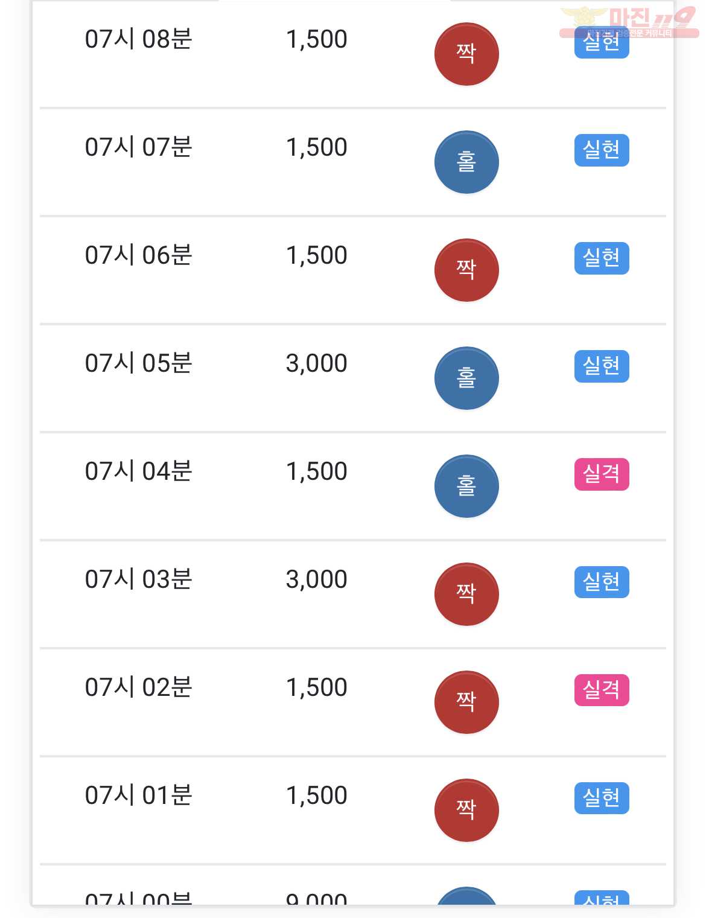706x918 pixels.
Task: Click the 실현 badge at 07시 07분
Action: 602,150
